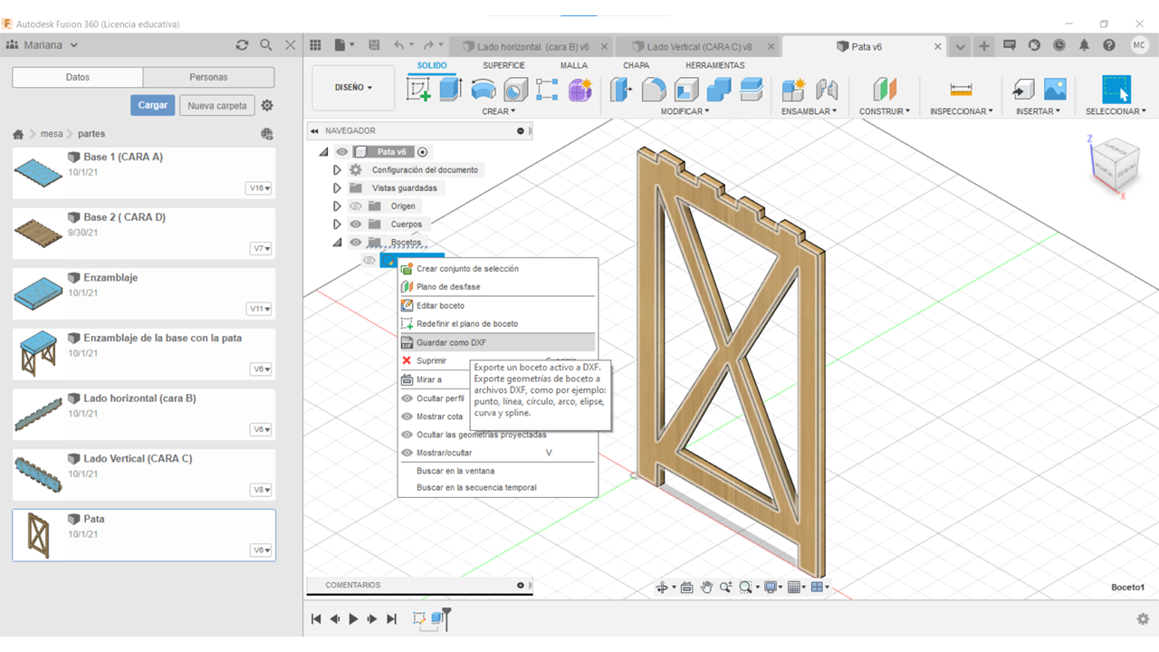Choose Guardar como DXF from context menu
This screenshot has height=652, width=1159.
tap(497, 343)
